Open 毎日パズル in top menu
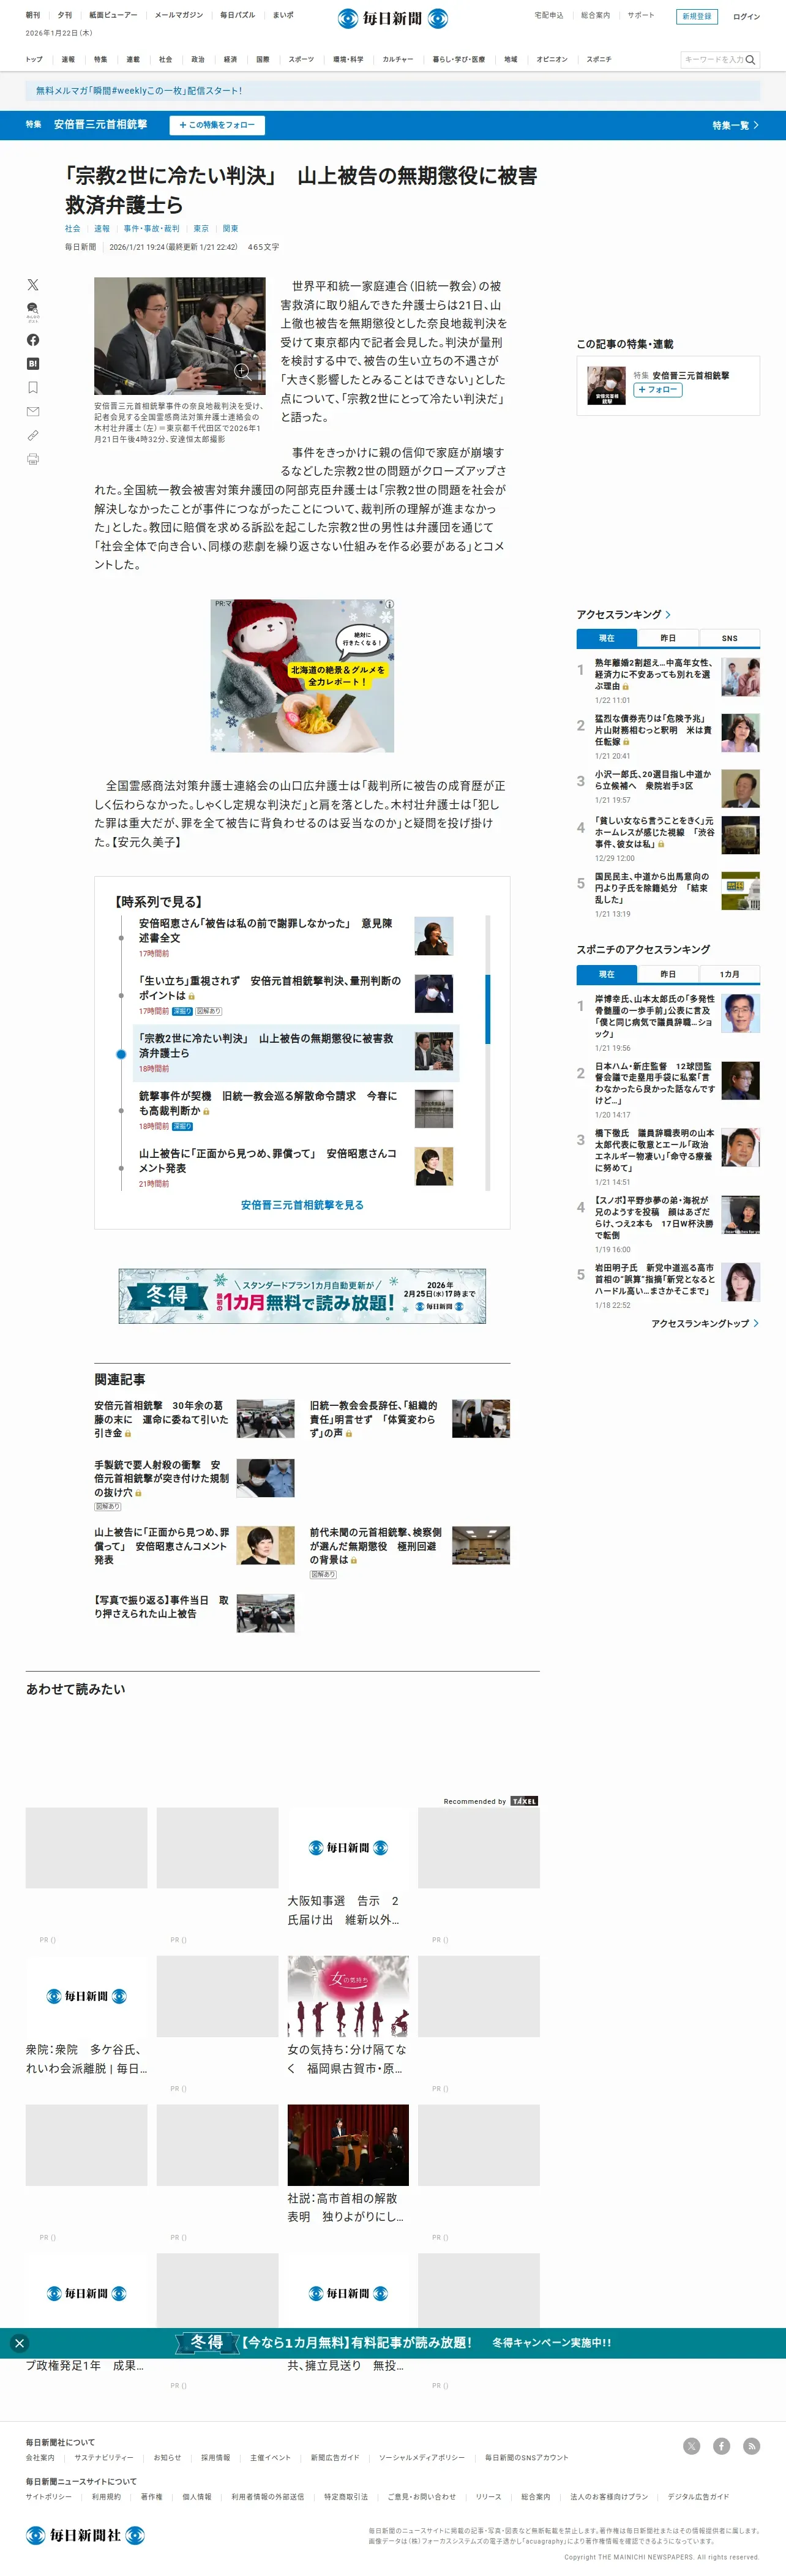This screenshot has height=2576, width=786. point(237,15)
